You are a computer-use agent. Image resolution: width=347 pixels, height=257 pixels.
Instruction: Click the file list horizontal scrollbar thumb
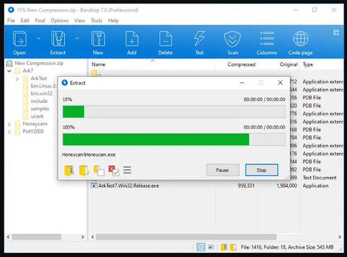[186, 237]
